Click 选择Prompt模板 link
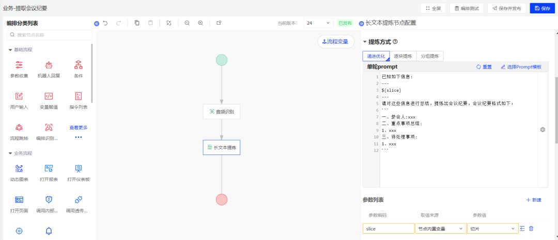Image resolution: width=558 pixels, height=240 pixels. tap(521, 67)
